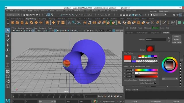The width and height of the screenshot is (184, 103).
Task: Open the pSphereShape1 attribute tab
Action: click(x=142, y=33)
